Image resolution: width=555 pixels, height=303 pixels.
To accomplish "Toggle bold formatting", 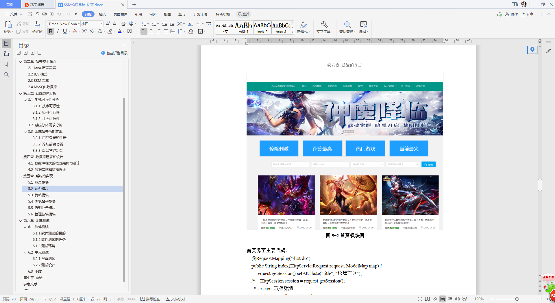I will click(x=51, y=31).
